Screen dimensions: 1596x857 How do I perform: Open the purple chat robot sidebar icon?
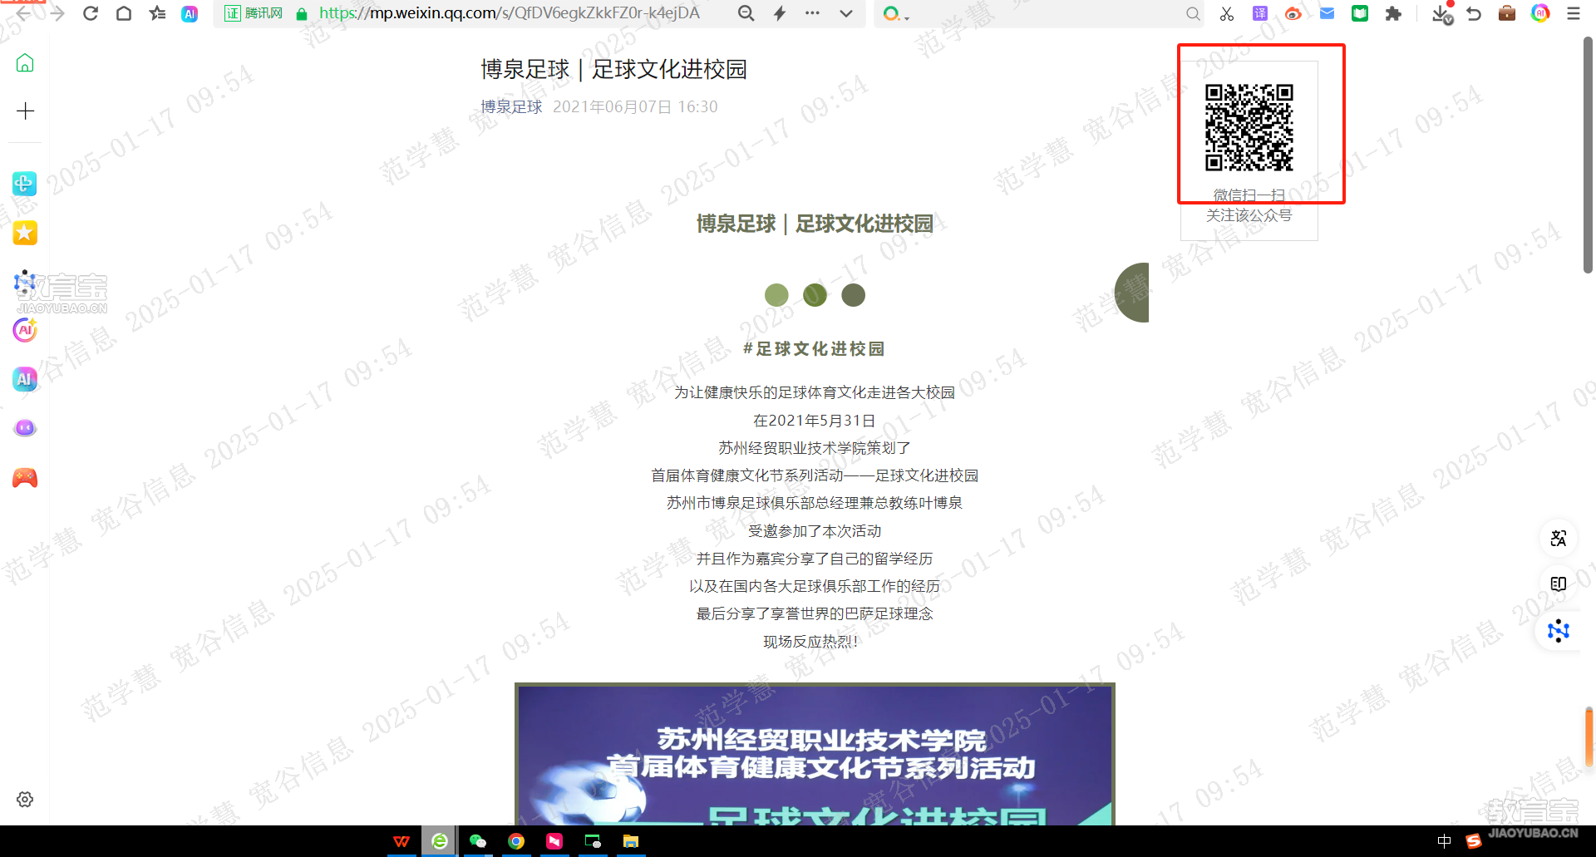(25, 428)
